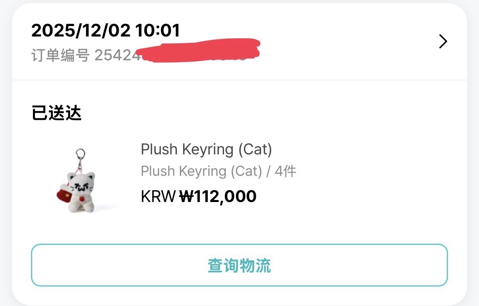Click the order time 10:01
Image resolution: width=479 pixels, height=306 pixels.
point(158,31)
